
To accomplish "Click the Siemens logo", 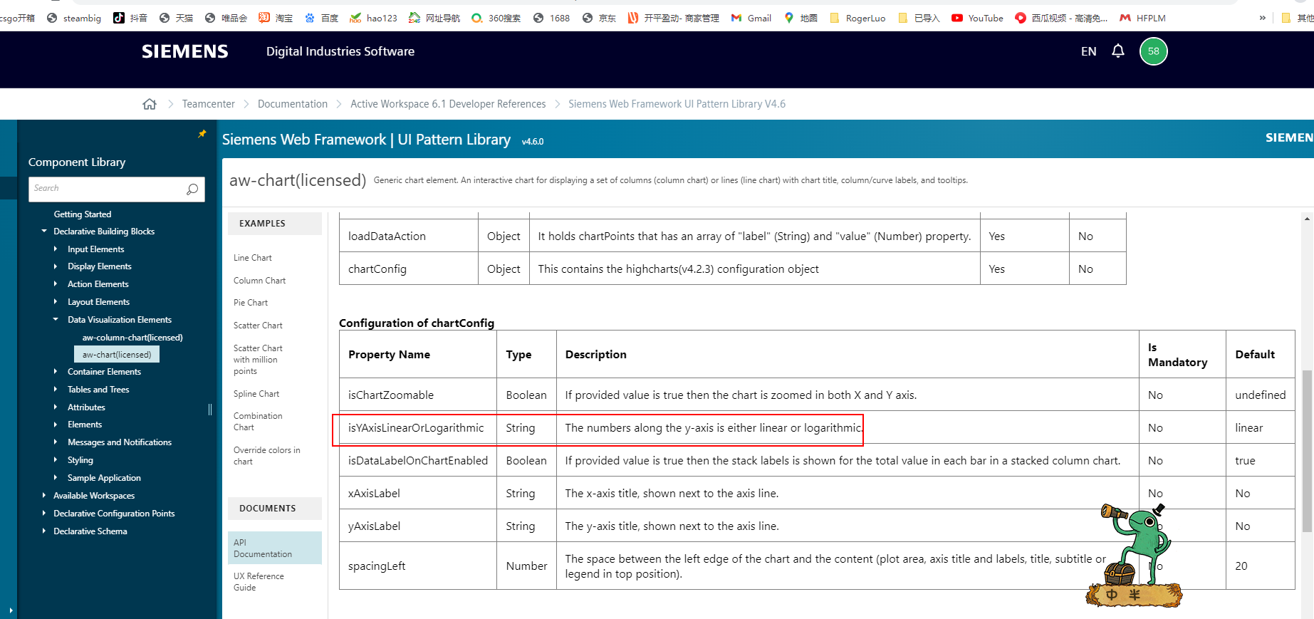I will (185, 51).
